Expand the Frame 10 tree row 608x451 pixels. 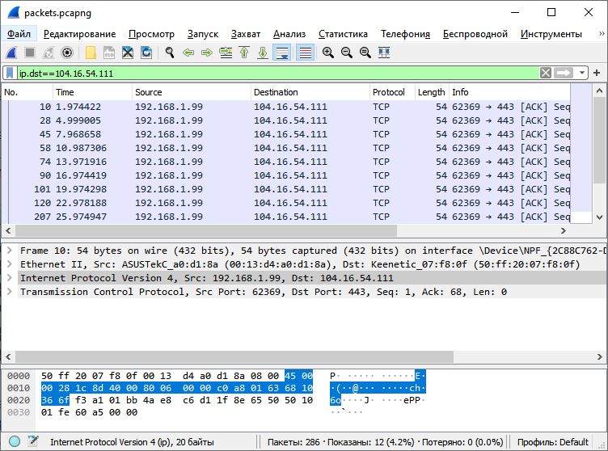click(9, 251)
